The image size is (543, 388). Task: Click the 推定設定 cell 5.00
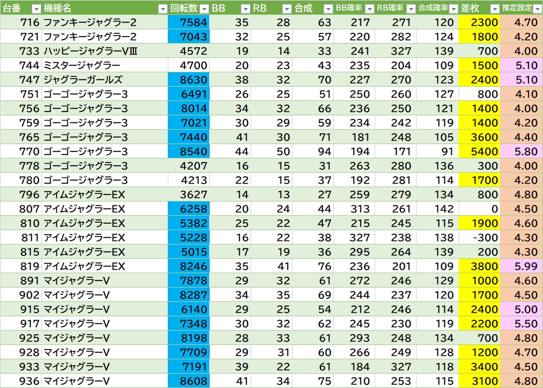521,309
